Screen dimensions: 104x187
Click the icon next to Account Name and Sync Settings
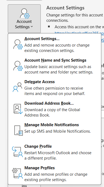pos(18,66)
